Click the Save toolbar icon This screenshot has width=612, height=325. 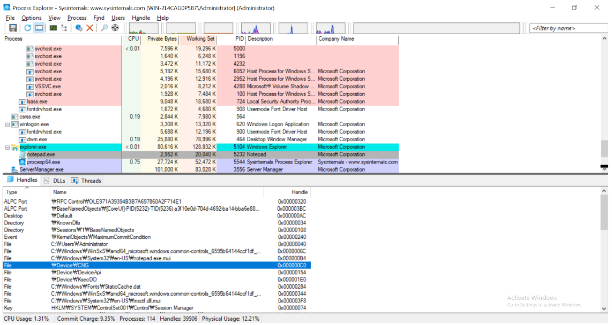[x=13, y=28]
